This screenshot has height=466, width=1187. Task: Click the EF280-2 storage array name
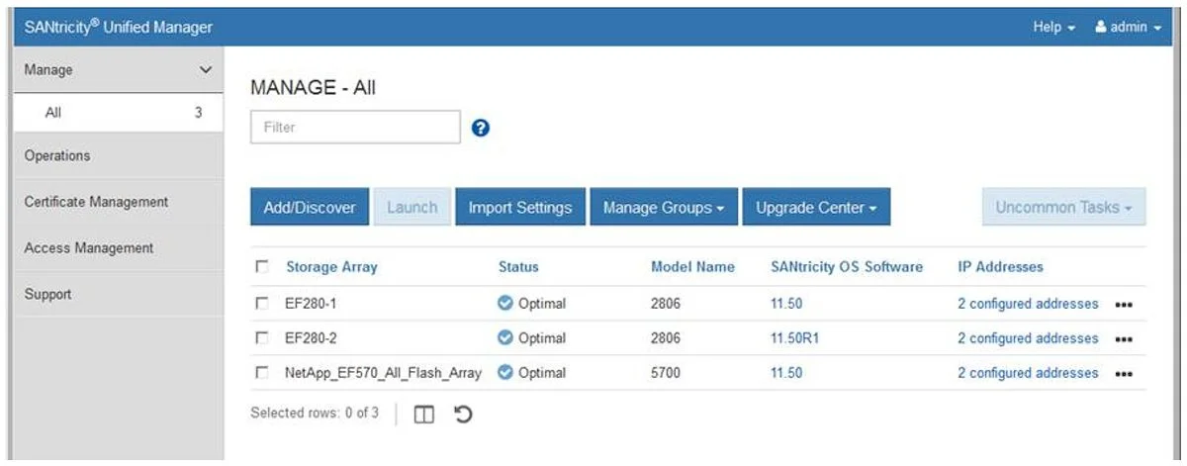point(311,338)
